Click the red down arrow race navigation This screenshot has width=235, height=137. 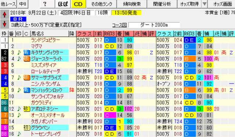4,24
